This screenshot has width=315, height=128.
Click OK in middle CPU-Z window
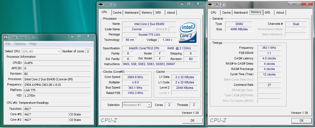click(x=192, y=121)
